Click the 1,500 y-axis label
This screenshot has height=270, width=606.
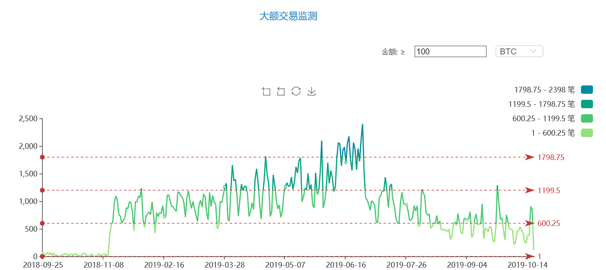28,174
